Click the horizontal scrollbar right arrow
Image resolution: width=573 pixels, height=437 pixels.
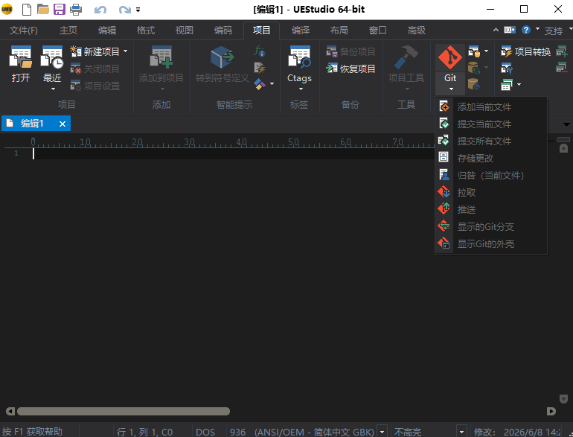pyautogui.click(x=551, y=412)
